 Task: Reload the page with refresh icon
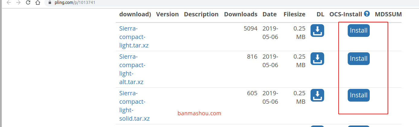point(28,3)
